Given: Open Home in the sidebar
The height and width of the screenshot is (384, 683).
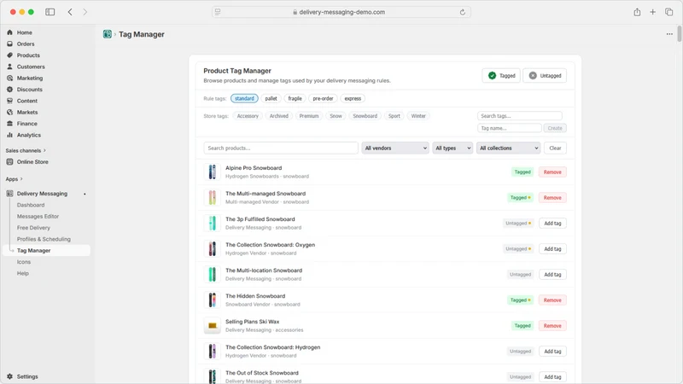Looking at the screenshot, I should [25, 32].
